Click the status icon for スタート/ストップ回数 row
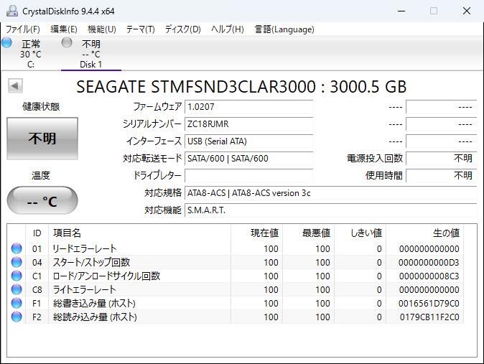Screen dimensions: 484x364 tap(17, 262)
